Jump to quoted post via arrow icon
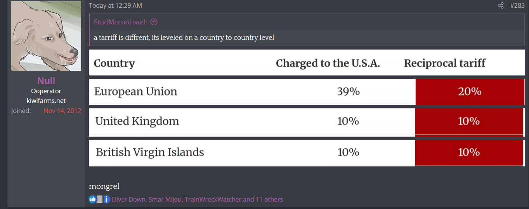Viewport: 529px width, 209px height. click(154, 22)
